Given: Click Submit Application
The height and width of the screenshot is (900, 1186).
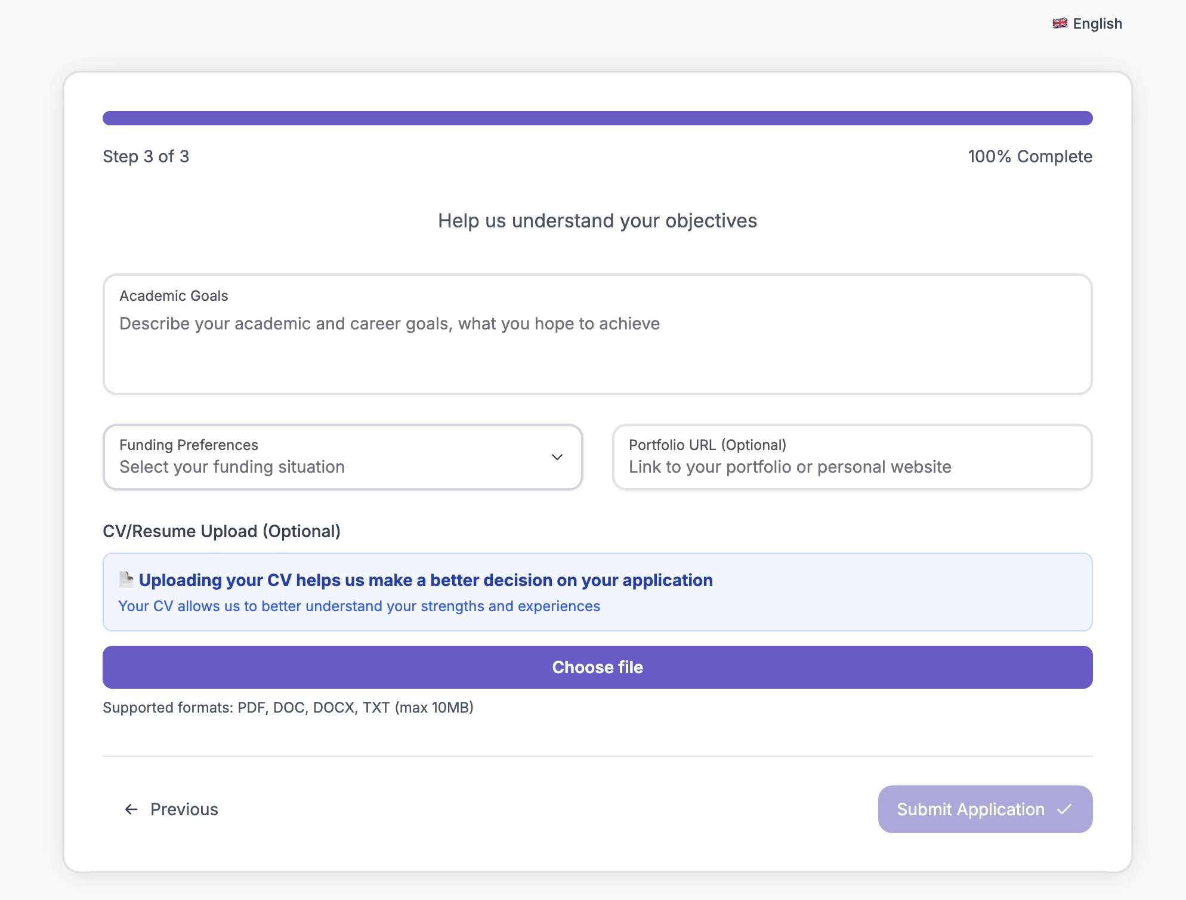Looking at the screenshot, I should [984, 809].
